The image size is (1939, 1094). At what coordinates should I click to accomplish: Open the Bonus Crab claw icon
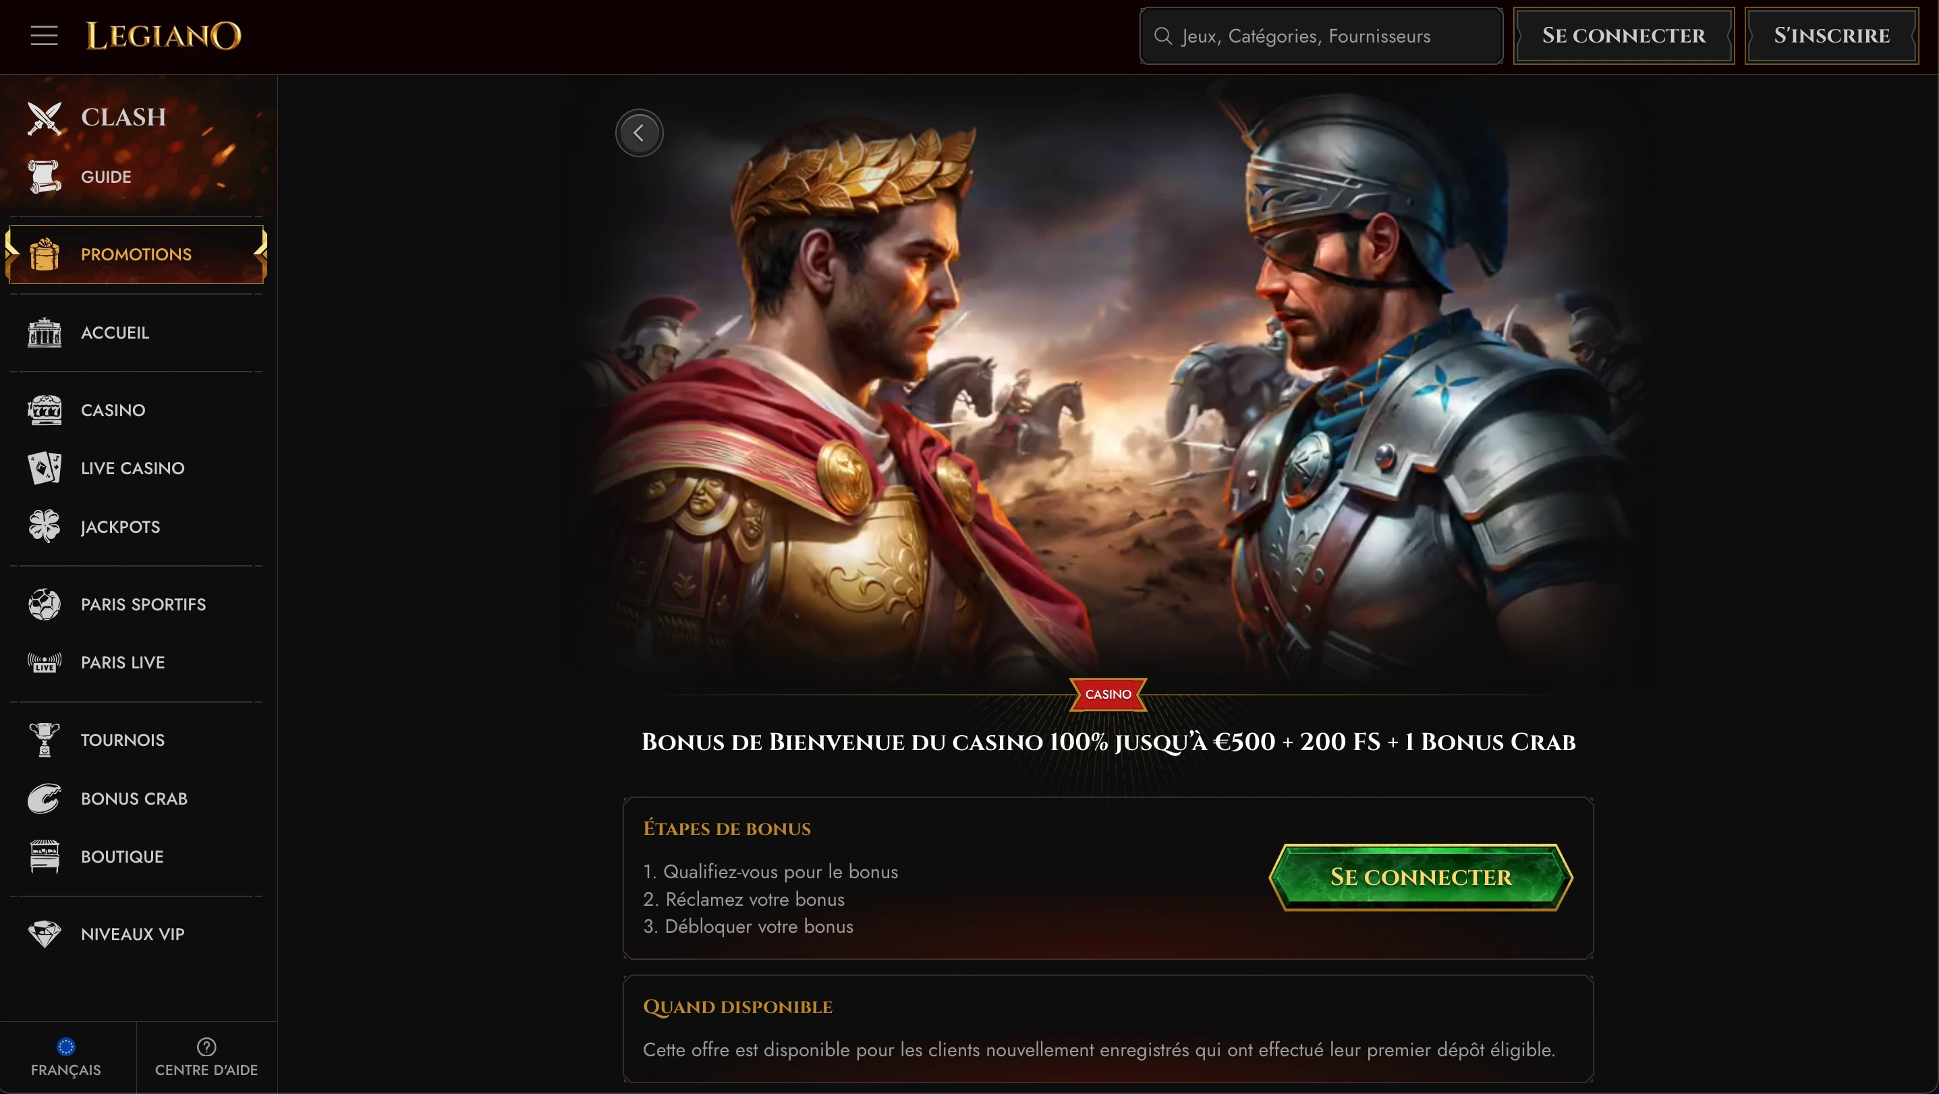coord(45,799)
